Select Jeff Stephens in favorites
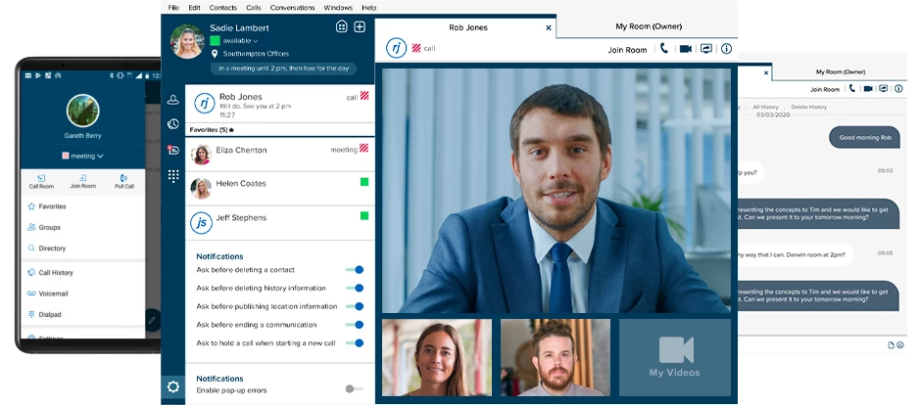Image resolution: width=920 pixels, height=405 pixels. tap(280, 223)
